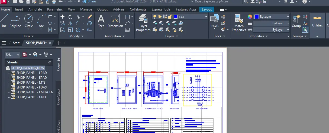Toggle current layer on/off lightbulb

(155, 17)
